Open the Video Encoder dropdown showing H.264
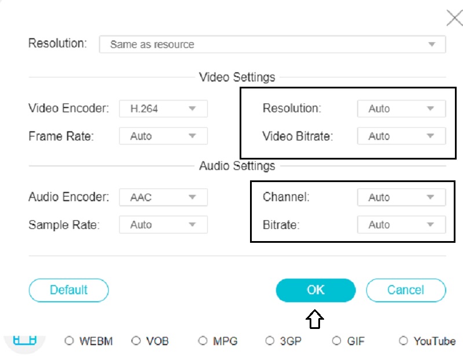The height and width of the screenshot is (359, 463). (163, 108)
